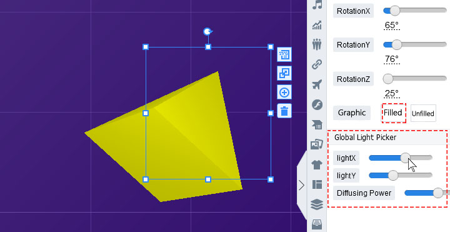This screenshot has width=450, height=232.
Task: Open the image gallery sidebar panel
Action: pyautogui.click(x=317, y=144)
